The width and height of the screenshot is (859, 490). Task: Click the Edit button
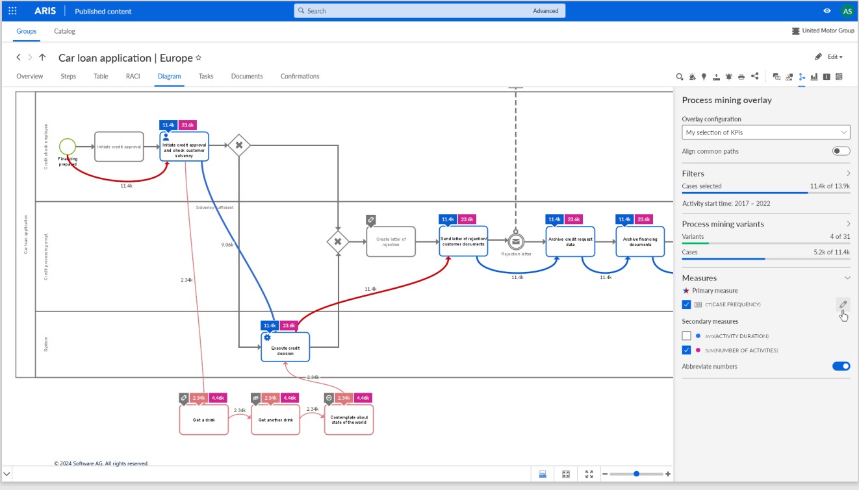tap(828, 57)
